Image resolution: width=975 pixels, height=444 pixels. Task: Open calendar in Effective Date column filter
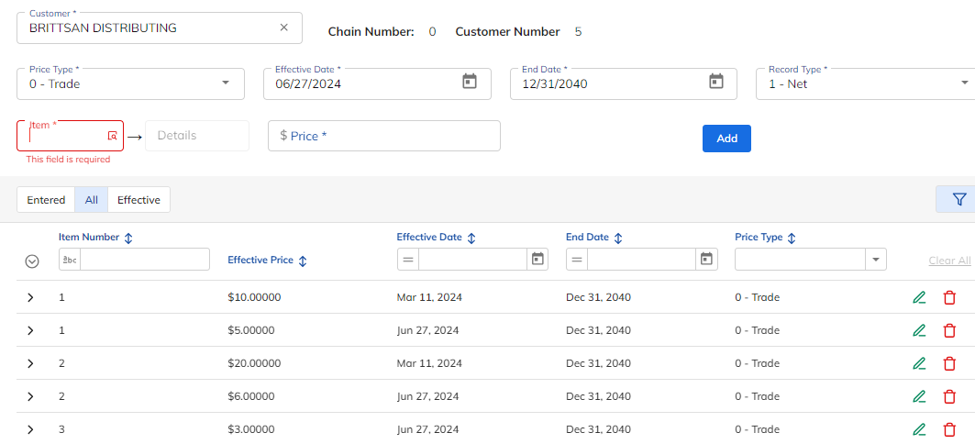coord(537,260)
